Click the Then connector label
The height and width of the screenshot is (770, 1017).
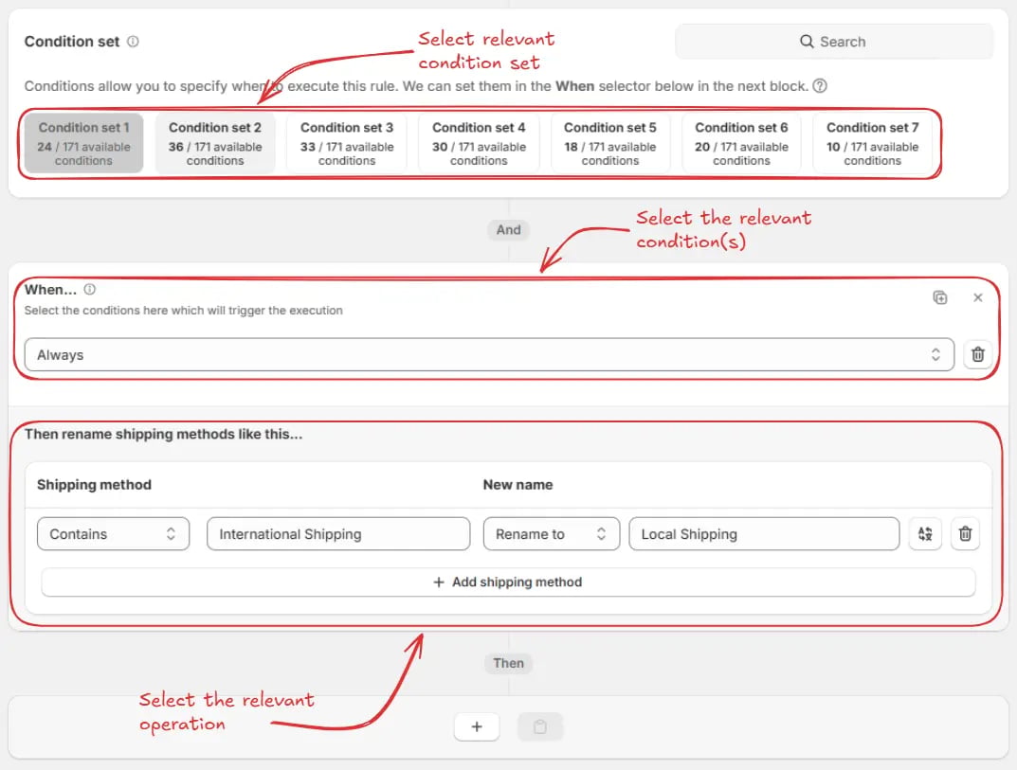point(508,663)
